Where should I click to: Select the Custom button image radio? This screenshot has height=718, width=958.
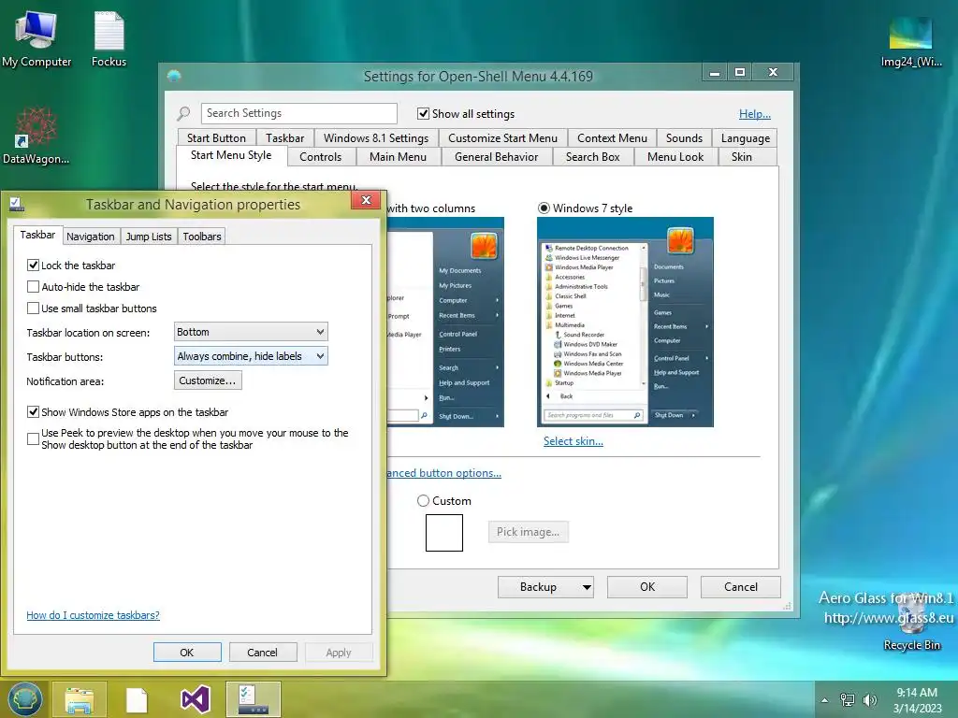click(423, 501)
